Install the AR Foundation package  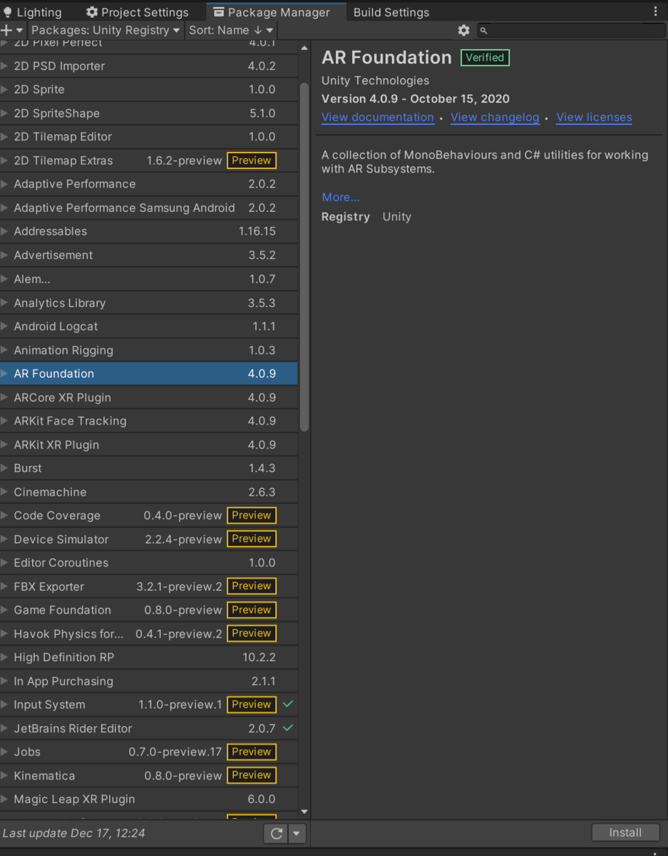625,832
